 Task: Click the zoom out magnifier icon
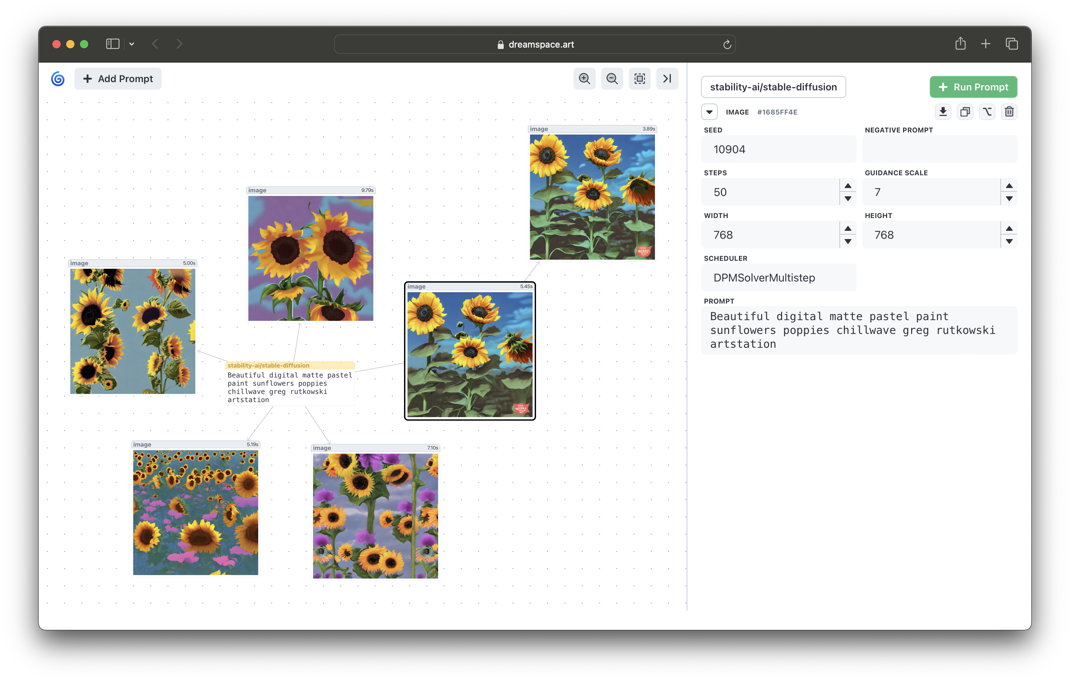612,79
